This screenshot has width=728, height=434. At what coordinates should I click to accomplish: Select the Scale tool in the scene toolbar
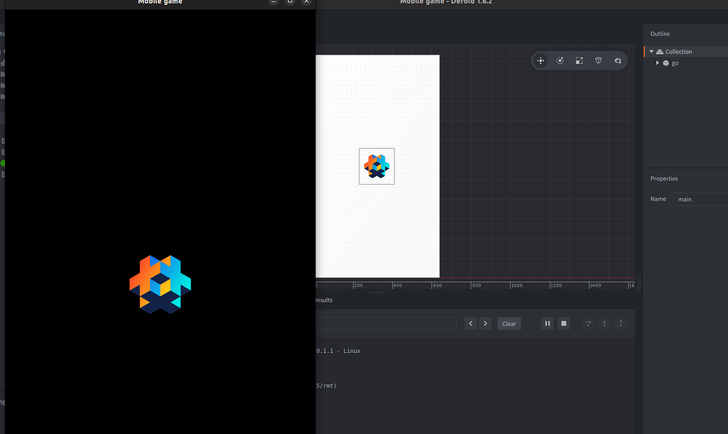click(579, 60)
